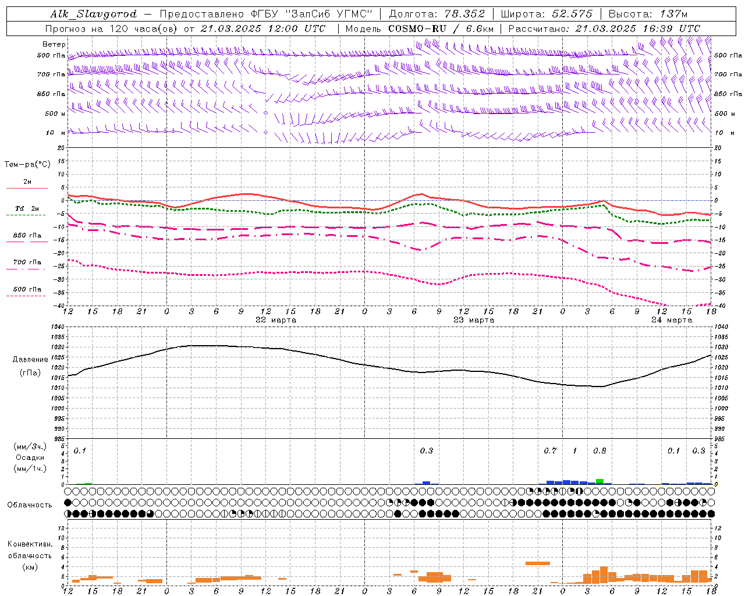Click the calculation time 21.03.2025 16:39 UTC
Screen dimensions: 745x596
pos(637,29)
